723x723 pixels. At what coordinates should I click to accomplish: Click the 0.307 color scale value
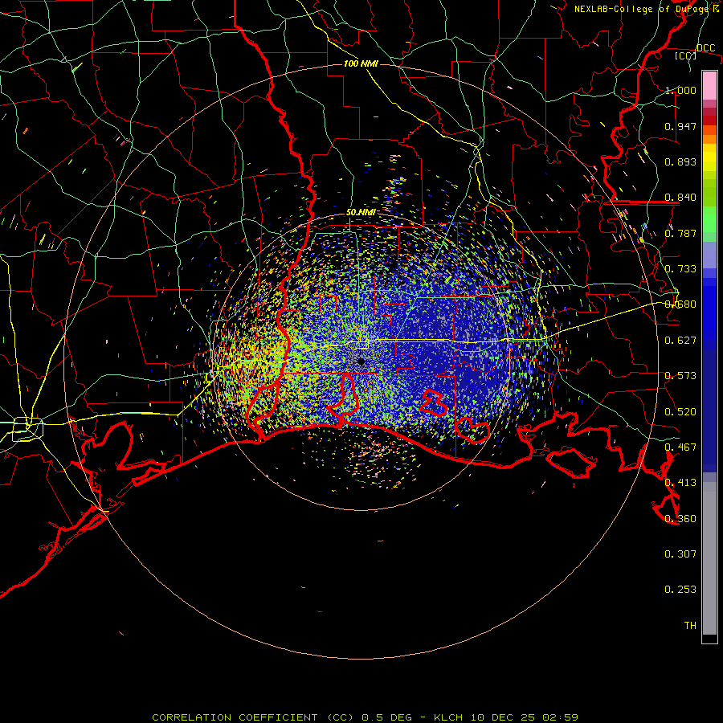pos(680,554)
